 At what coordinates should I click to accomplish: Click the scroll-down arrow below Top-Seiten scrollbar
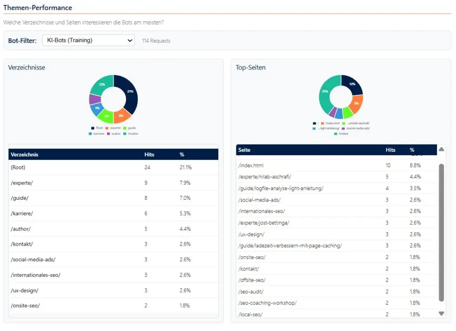click(x=441, y=313)
